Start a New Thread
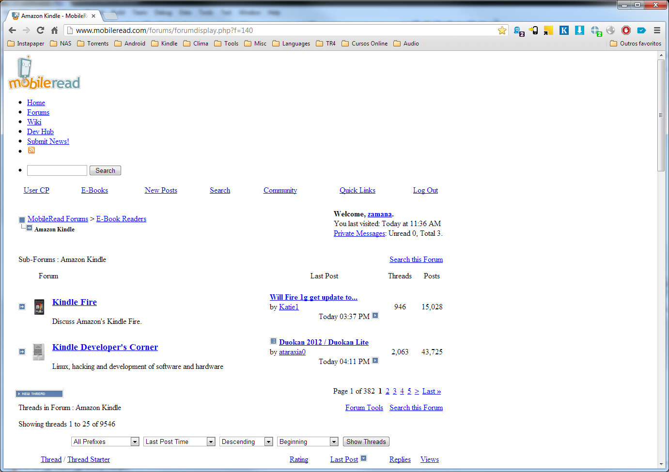669x472 pixels. [x=39, y=394]
